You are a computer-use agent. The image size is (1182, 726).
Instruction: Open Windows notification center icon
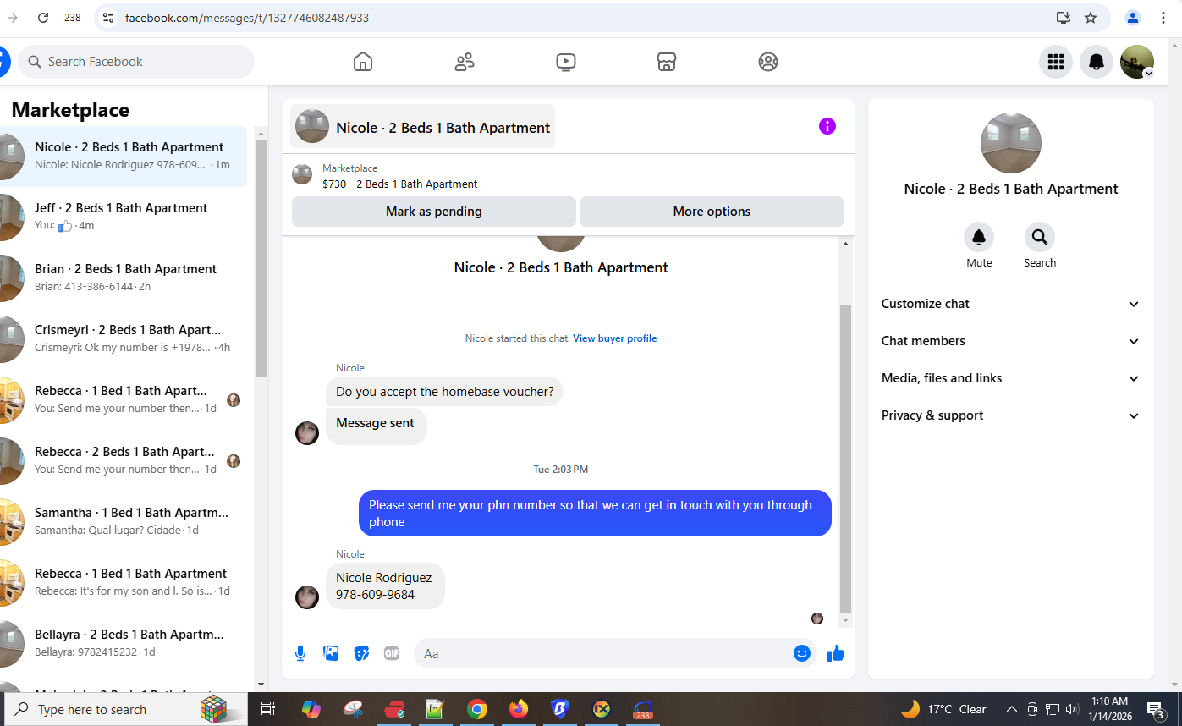click(x=1157, y=709)
